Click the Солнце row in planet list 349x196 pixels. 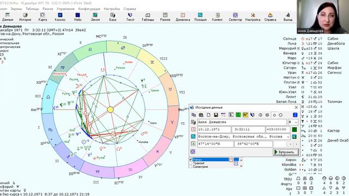[310, 39]
